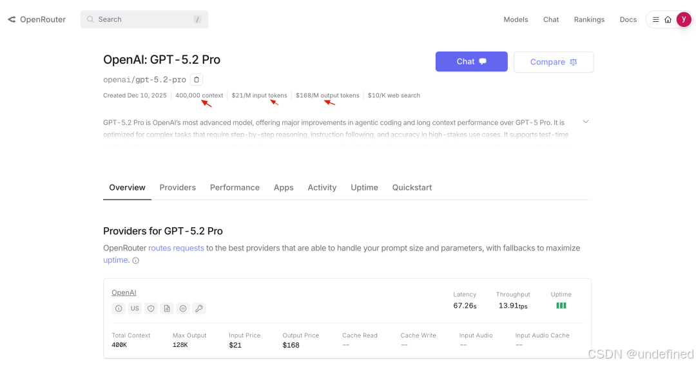Click the Output Price value $168
The image size is (696, 365).
[291, 345]
